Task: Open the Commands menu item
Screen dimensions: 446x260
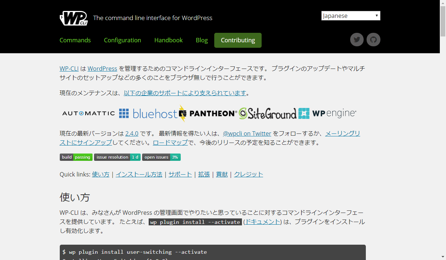Action: click(75, 40)
